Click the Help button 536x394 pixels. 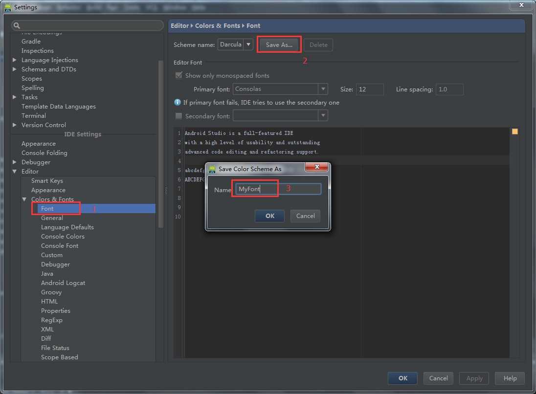(x=510, y=378)
